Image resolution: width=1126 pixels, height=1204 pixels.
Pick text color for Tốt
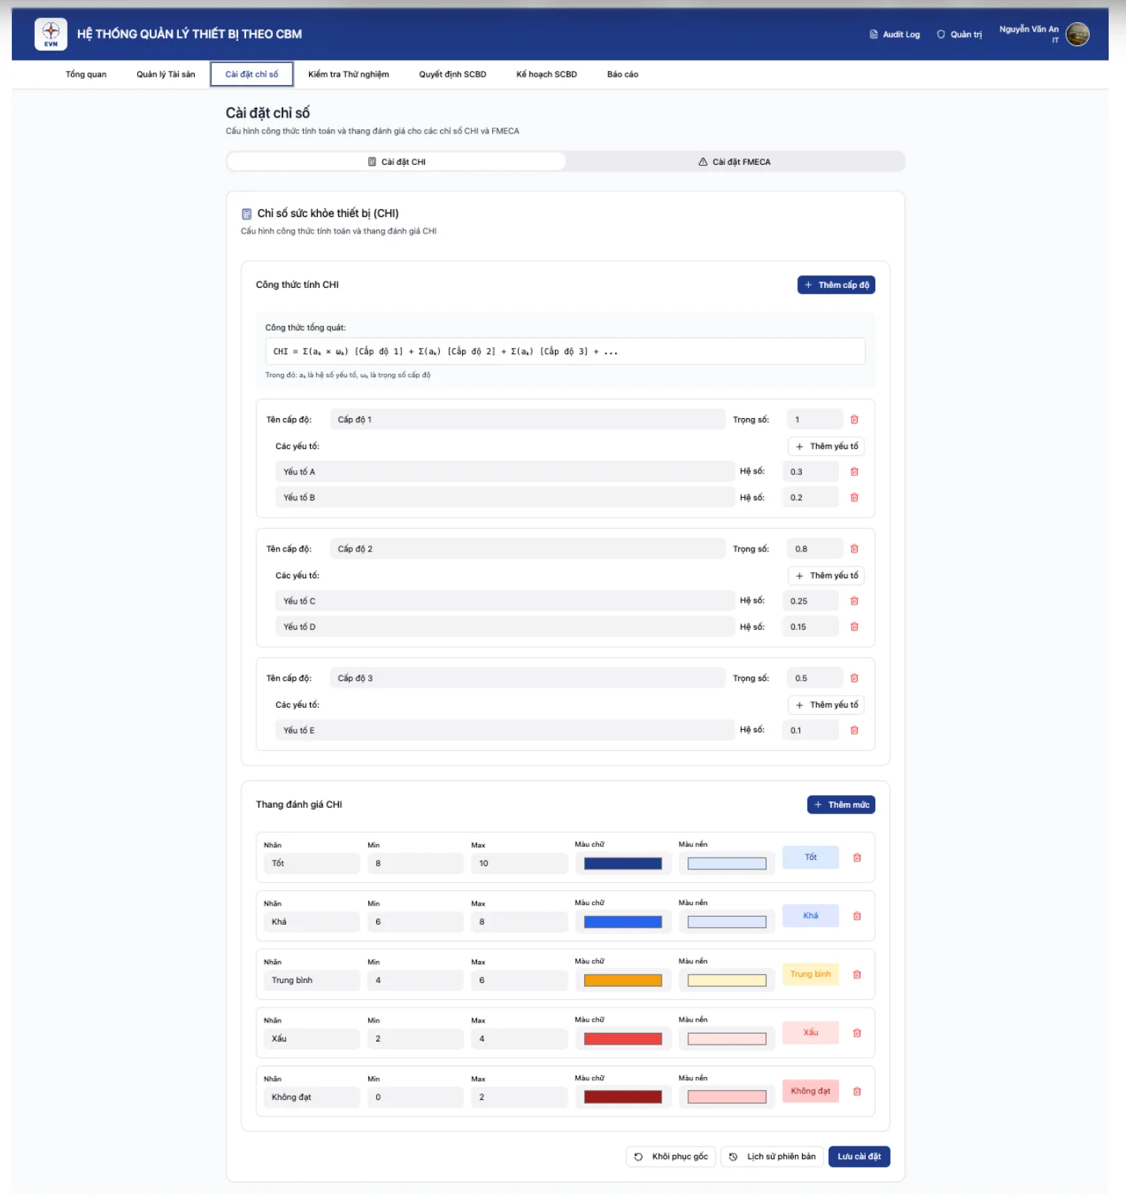[623, 864]
